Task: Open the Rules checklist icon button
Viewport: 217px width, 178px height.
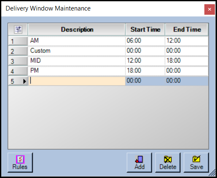Action: (20, 162)
